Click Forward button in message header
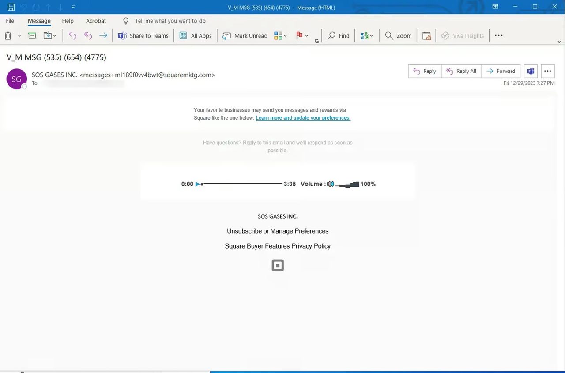565x373 pixels. (x=501, y=71)
